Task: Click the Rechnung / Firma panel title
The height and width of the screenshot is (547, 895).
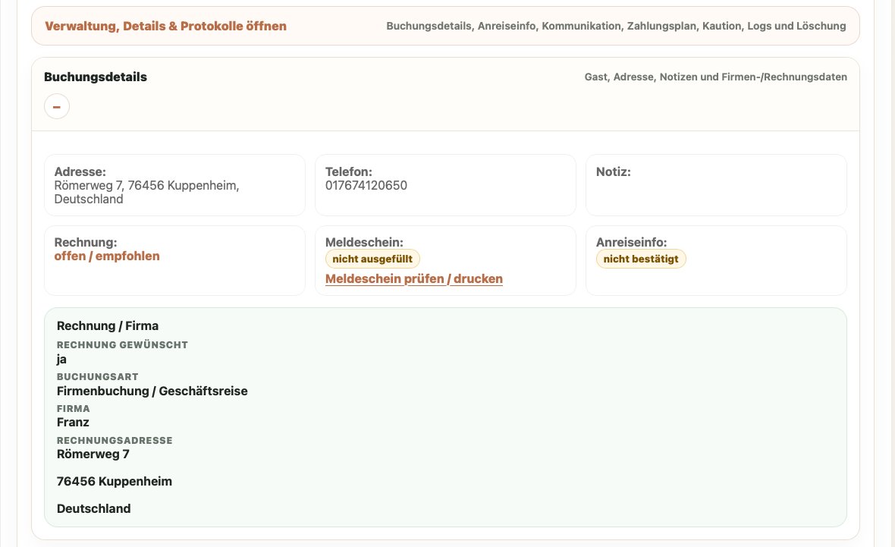Action: [107, 326]
